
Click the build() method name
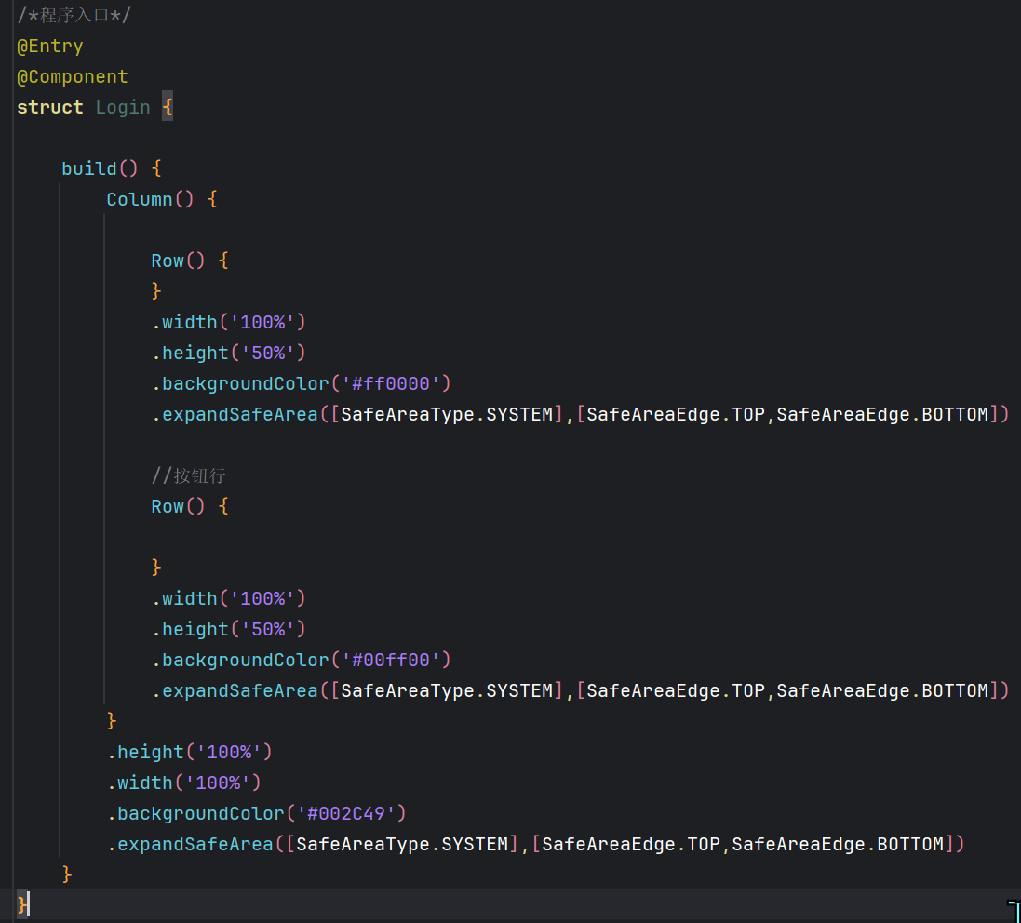click(x=89, y=168)
